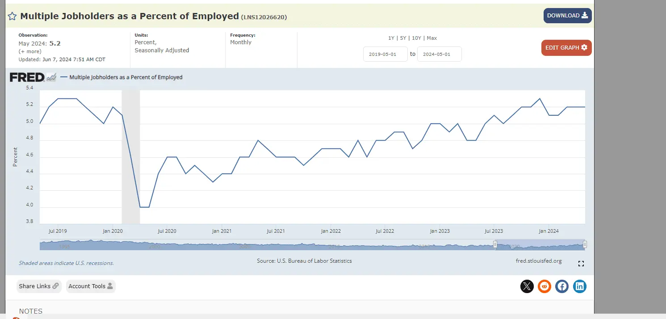Click the end date field 2024-05-01
The width and height of the screenshot is (666, 319).
coord(439,54)
